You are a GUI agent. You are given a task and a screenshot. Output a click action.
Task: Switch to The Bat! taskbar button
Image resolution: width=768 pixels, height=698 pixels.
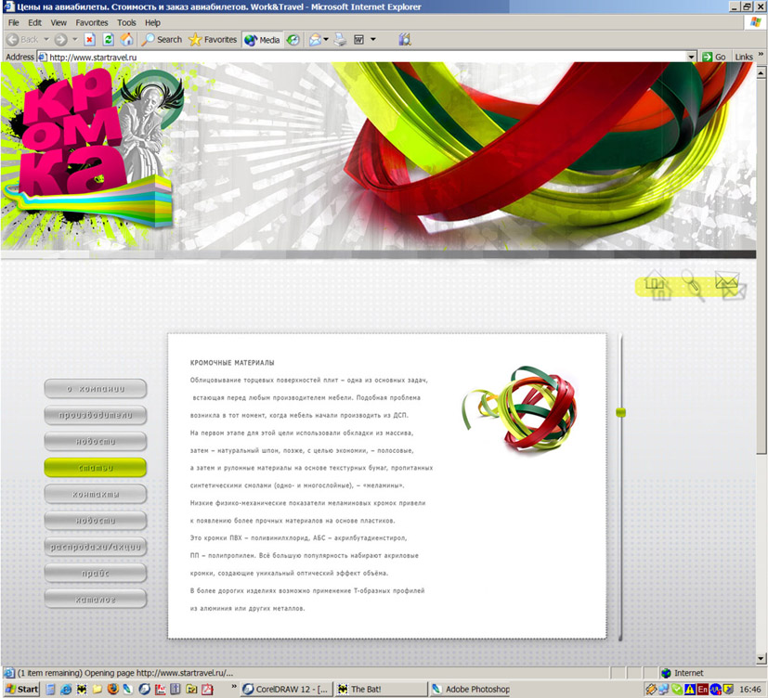[381, 690]
